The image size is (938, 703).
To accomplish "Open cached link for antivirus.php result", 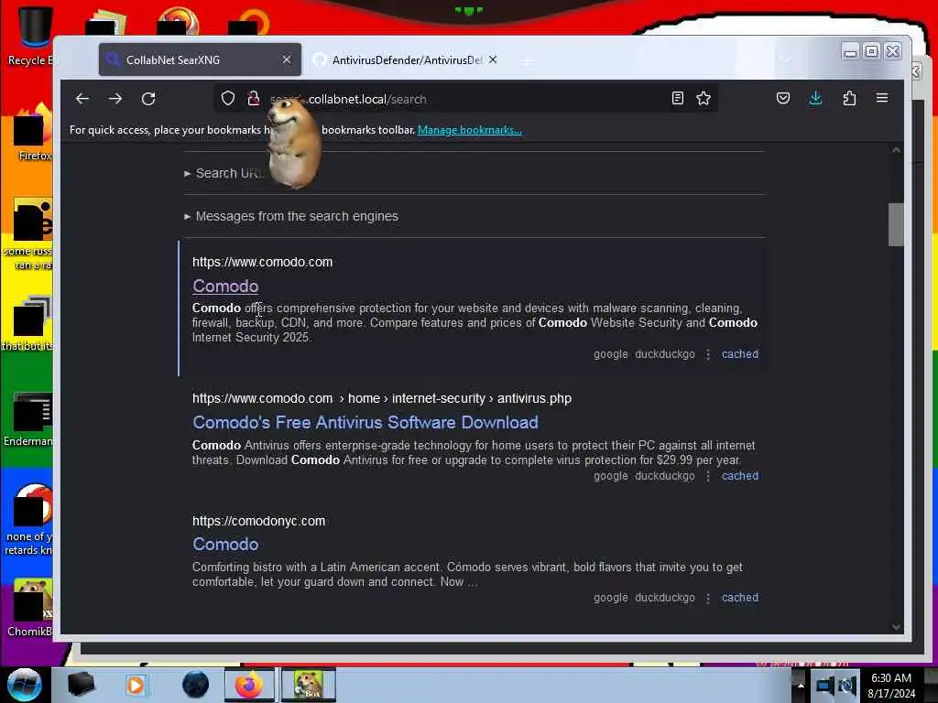I will [740, 476].
